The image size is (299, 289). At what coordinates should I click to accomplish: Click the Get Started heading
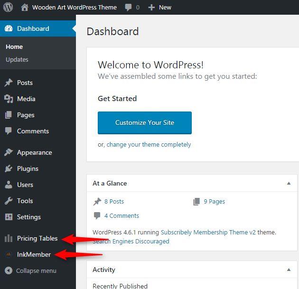pyautogui.click(x=117, y=99)
